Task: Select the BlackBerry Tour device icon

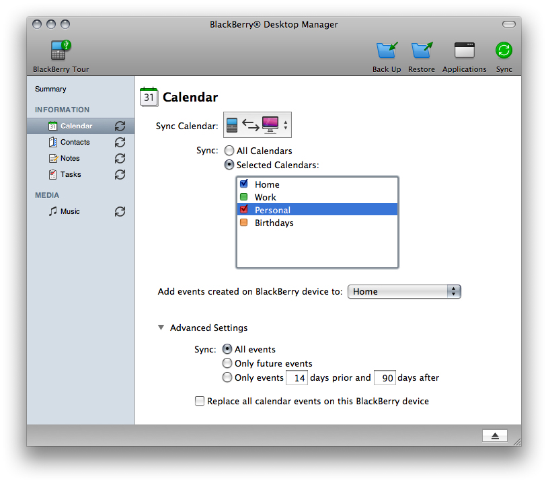Action: [x=61, y=51]
